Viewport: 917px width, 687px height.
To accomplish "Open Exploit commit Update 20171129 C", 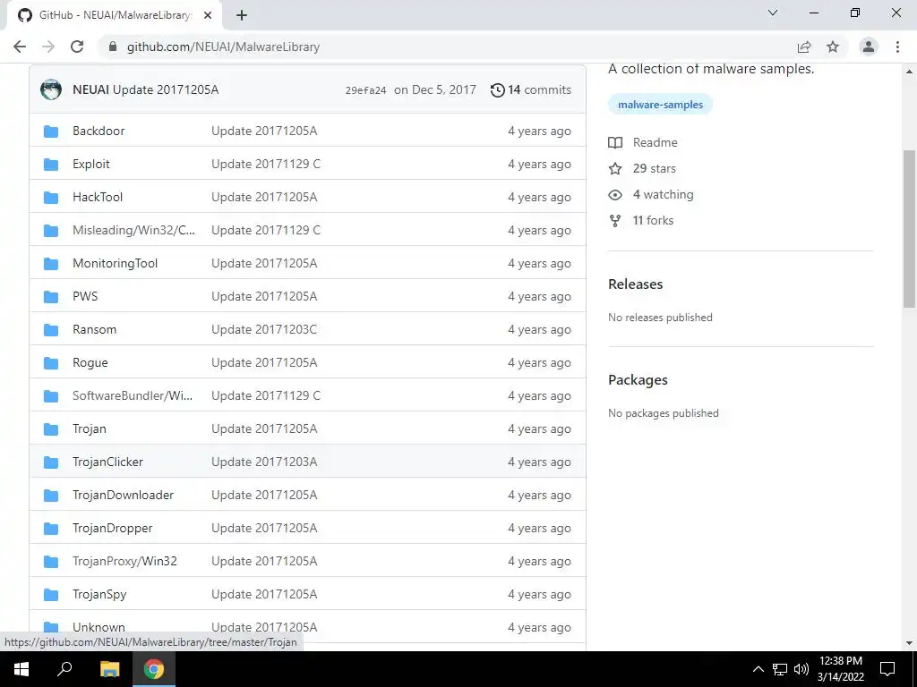I will coord(265,165).
